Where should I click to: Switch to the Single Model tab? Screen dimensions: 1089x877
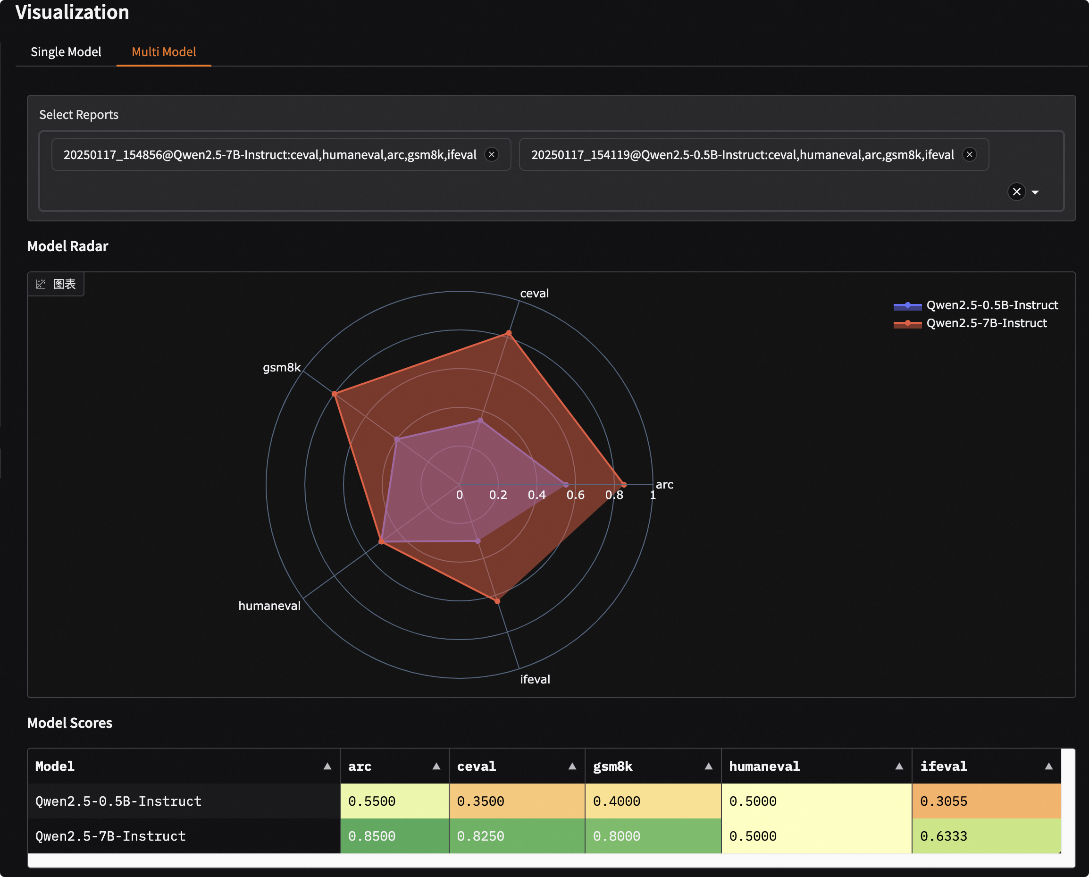pos(66,52)
